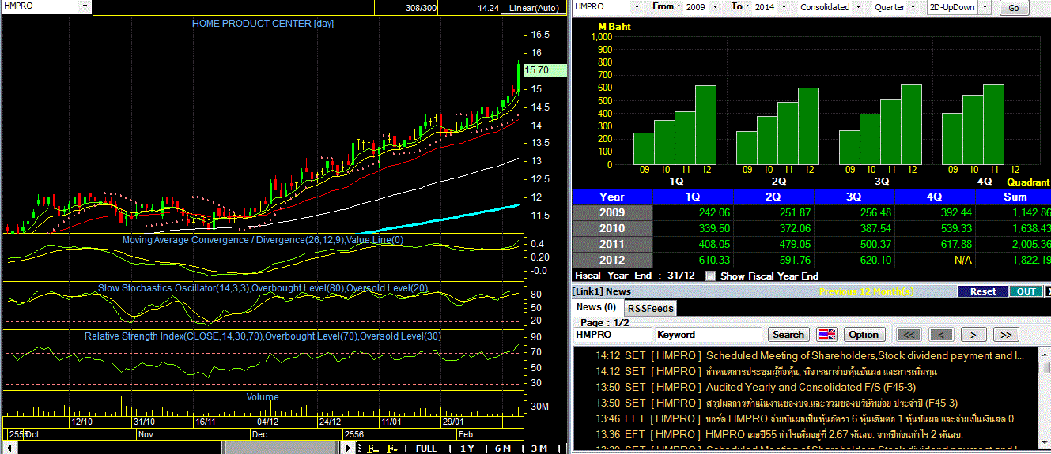The image size is (1051, 454).
Task: Click the Linear(Auto) scale button
Action: 535,8
